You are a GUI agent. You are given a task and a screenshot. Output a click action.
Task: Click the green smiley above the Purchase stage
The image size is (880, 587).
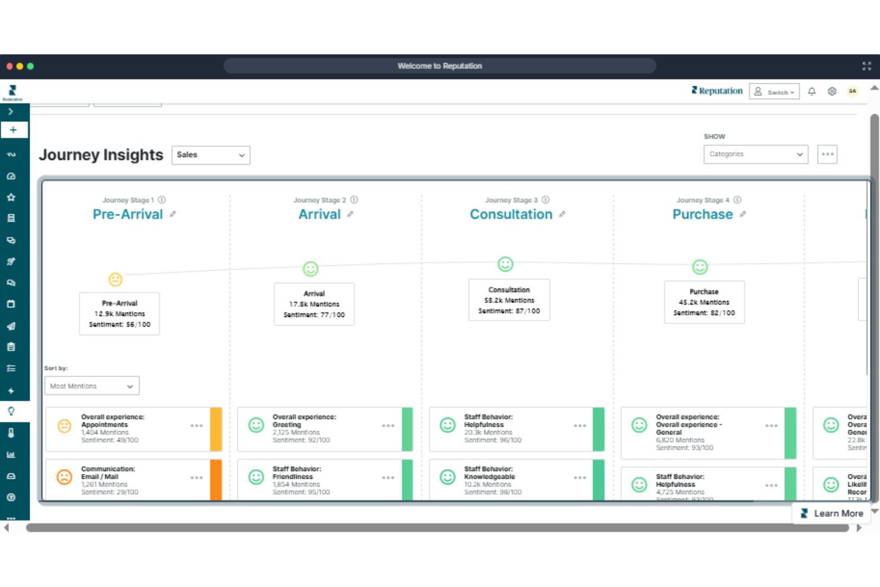point(700,267)
